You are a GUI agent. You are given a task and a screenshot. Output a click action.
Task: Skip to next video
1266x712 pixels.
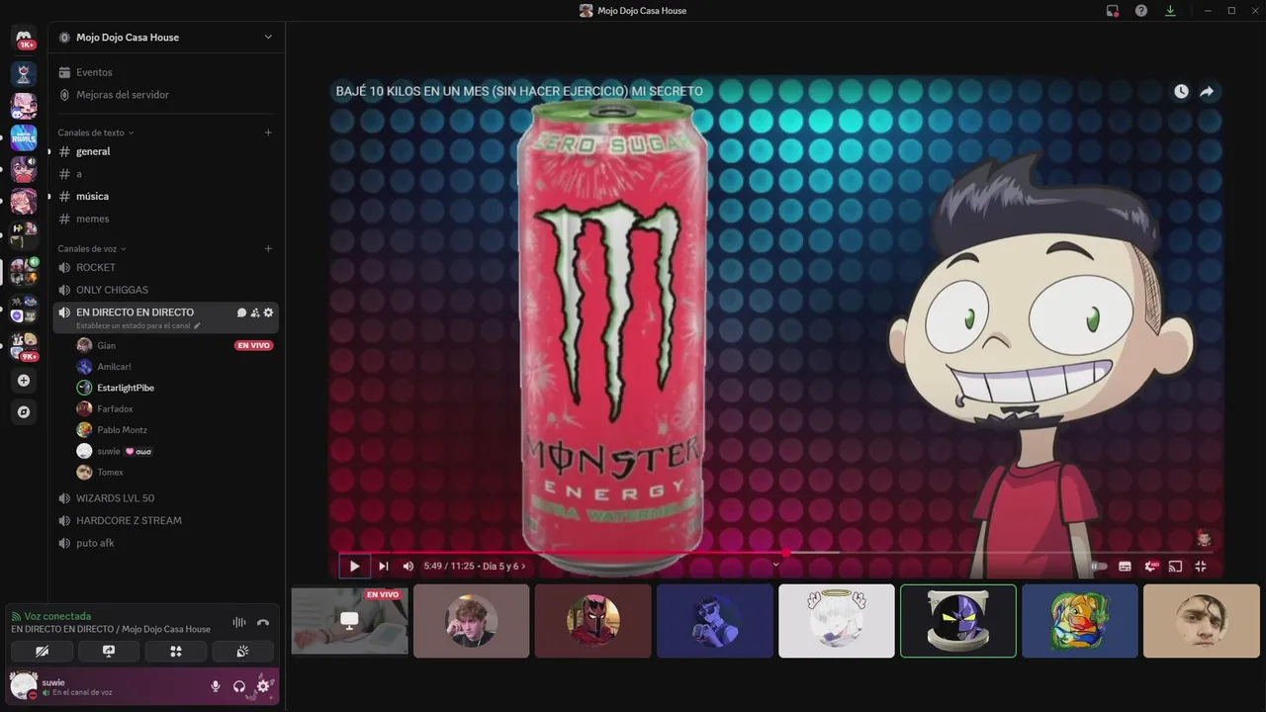(x=384, y=566)
